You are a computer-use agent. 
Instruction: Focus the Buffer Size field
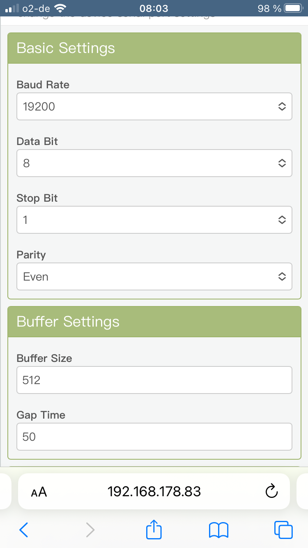(154, 380)
